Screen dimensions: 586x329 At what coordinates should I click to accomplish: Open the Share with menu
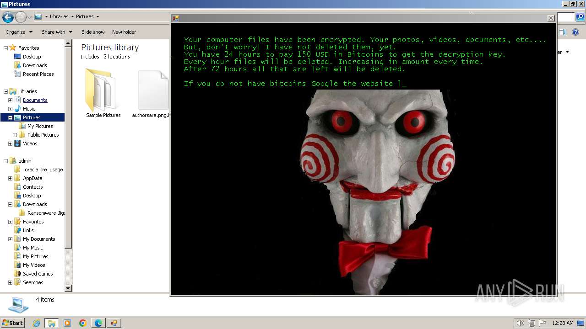(x=57, y=32)
